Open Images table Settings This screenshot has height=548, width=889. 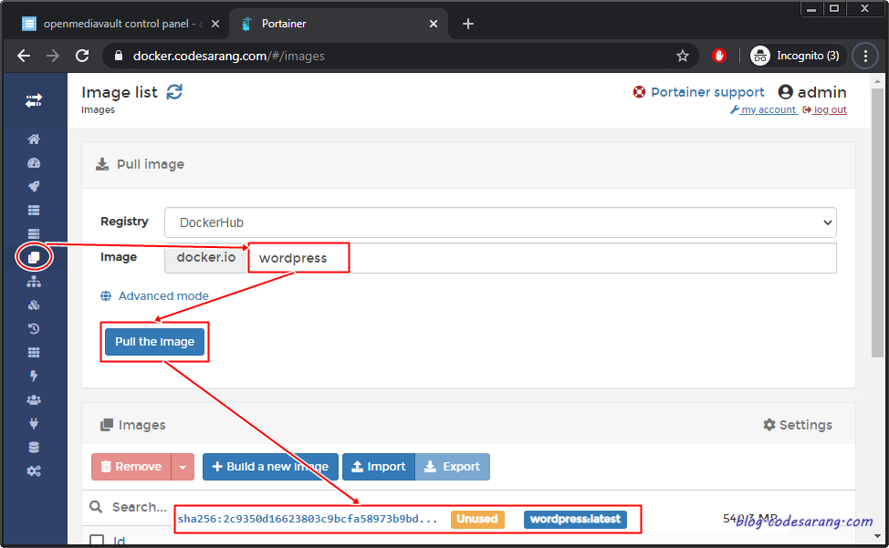pos(798,425)
